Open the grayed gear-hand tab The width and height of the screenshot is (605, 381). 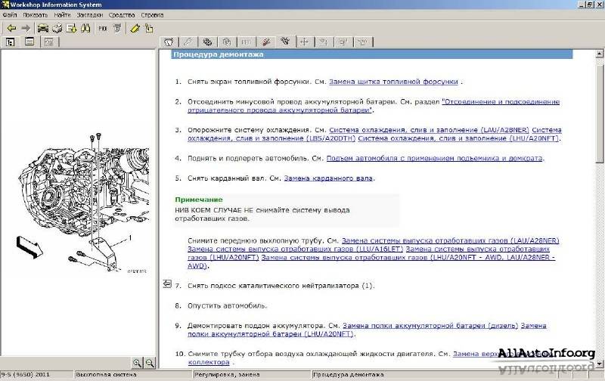227,42
